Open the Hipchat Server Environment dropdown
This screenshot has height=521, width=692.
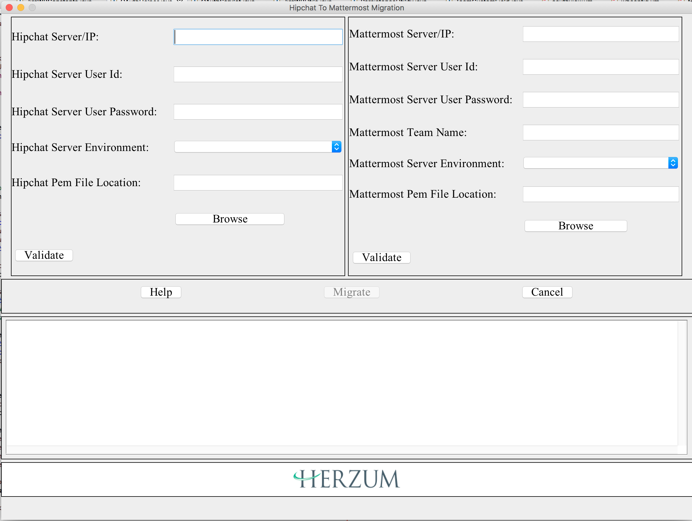(x=258, y=147)
